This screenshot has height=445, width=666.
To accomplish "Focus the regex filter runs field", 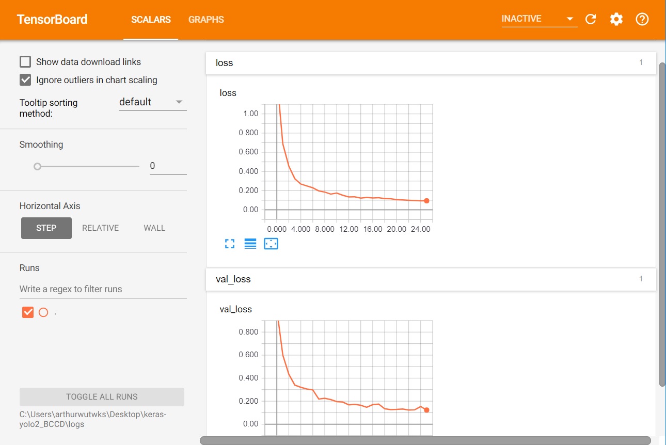I will click(103, 289).
